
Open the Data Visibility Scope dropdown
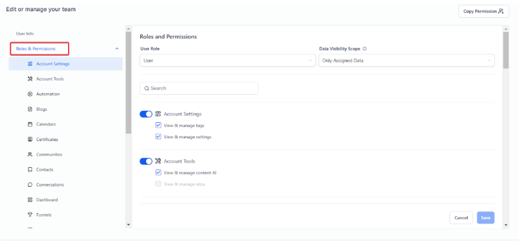point(407,61)
